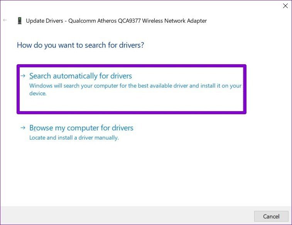Choose Browse my computer for drivers
The height and width of the screenshot is (225, 292).
click(81, 128)
